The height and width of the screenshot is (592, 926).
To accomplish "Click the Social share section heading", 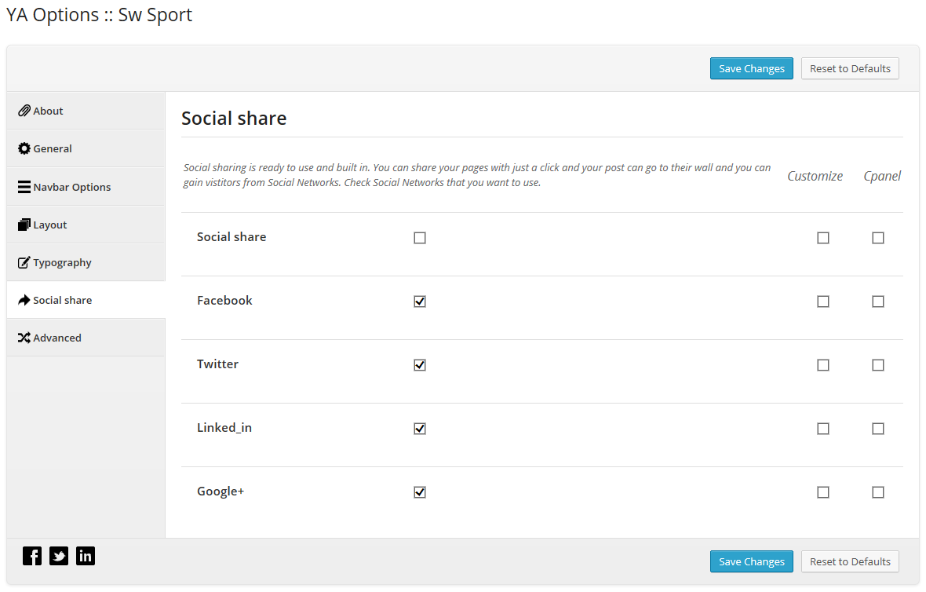I will pyautogui.click(x=234, y=118).
